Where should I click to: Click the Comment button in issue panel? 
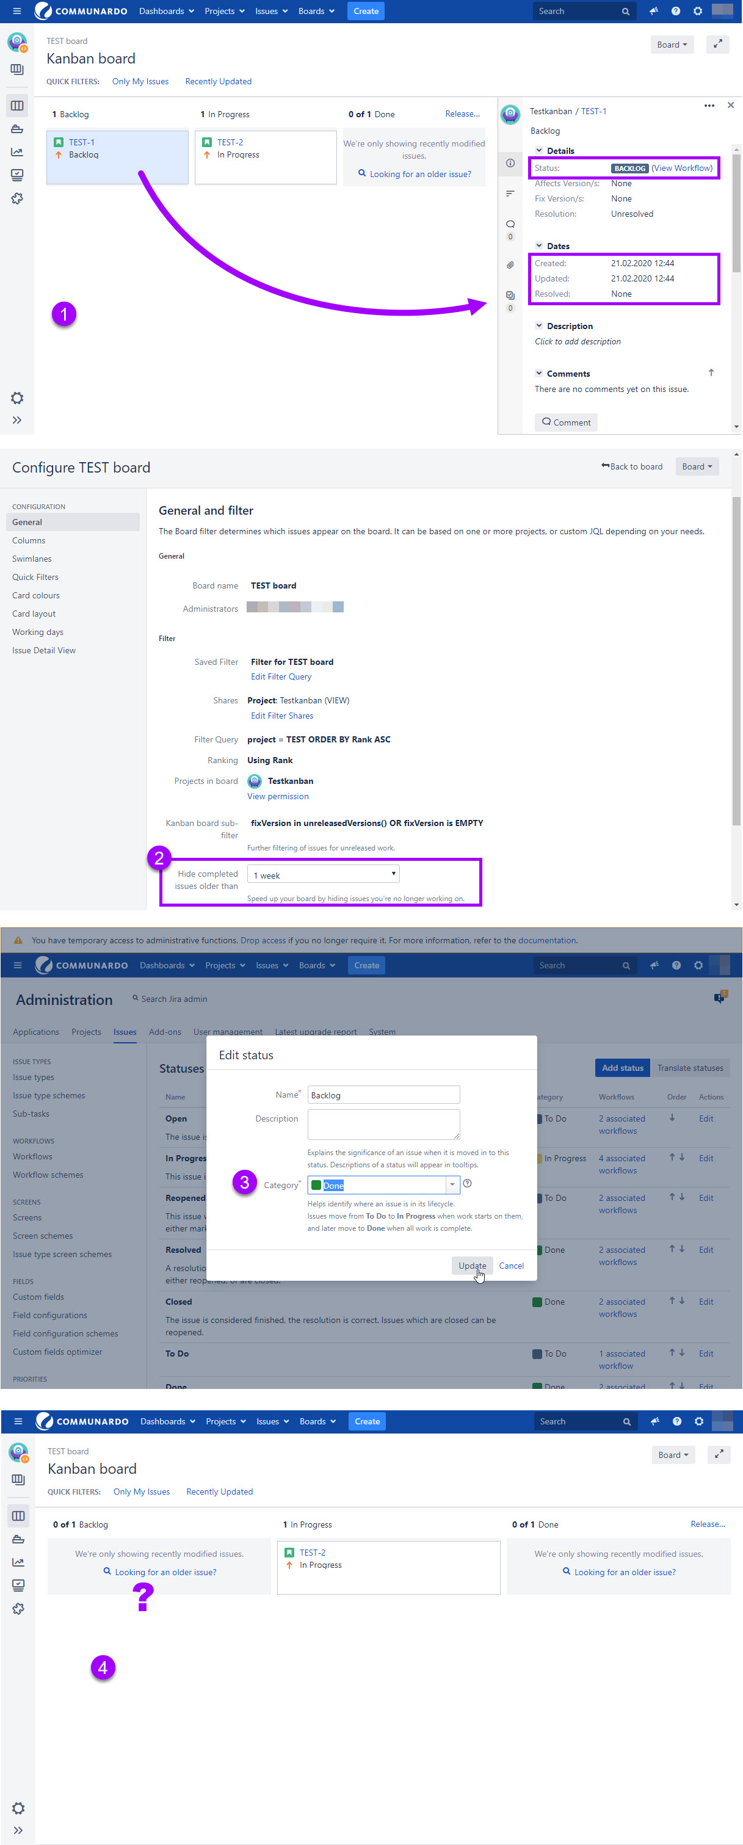click(566, 422)
